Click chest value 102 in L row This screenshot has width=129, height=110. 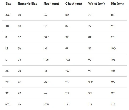67,60
